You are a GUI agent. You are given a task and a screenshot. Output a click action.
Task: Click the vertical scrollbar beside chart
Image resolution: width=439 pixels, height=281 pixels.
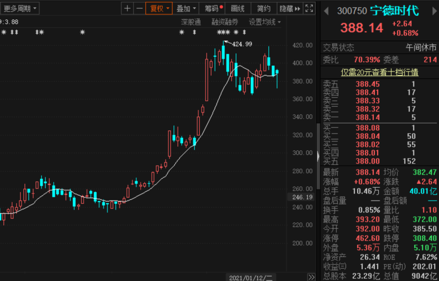(318, 156)
